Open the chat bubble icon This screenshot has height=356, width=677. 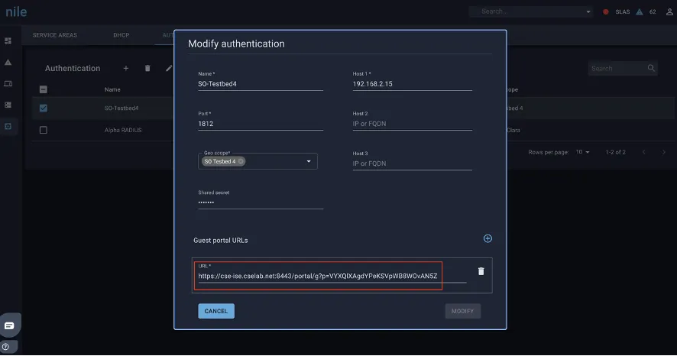pyautogui.click(x=9, y=325)
